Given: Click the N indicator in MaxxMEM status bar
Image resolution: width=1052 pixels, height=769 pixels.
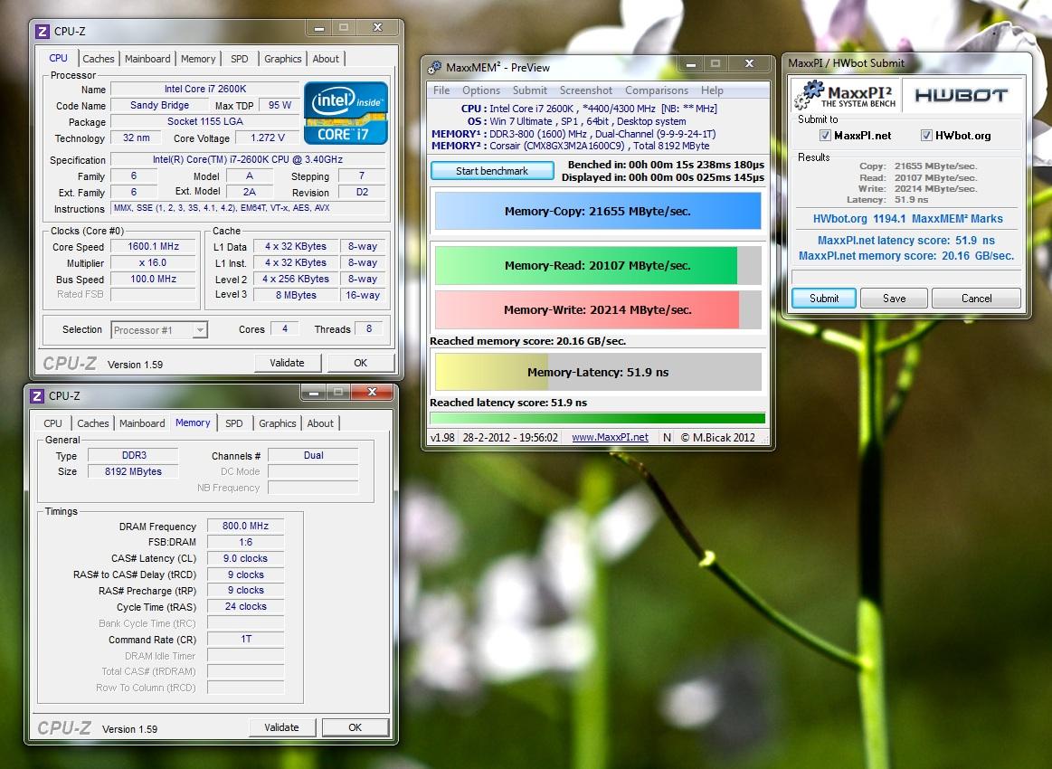Looking at the screenshot, I should [x=667, y=438].
